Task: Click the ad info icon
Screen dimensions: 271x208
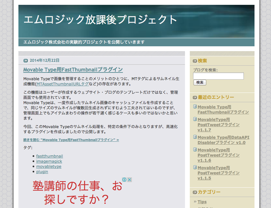Action: point(124,180)
